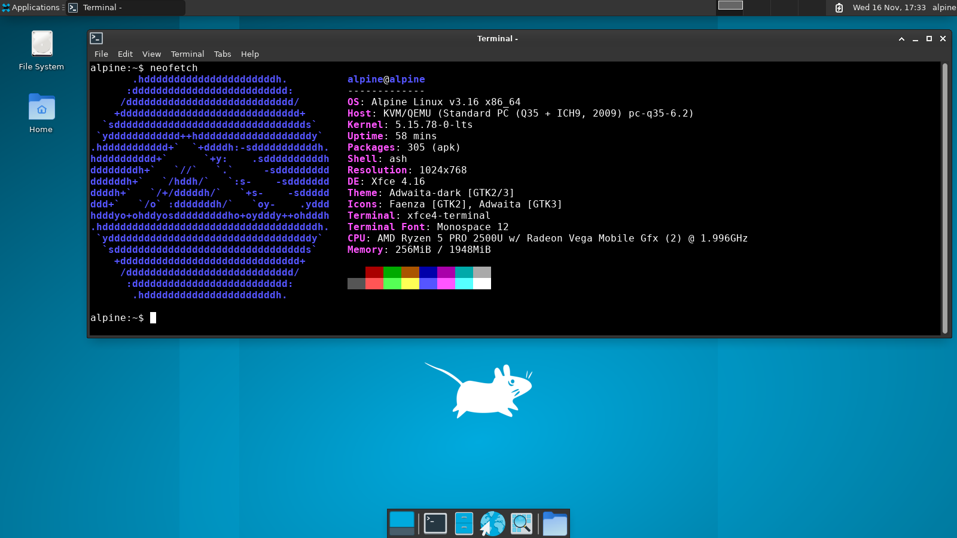Click the Icons: Faenza line

tap(455, 204)
